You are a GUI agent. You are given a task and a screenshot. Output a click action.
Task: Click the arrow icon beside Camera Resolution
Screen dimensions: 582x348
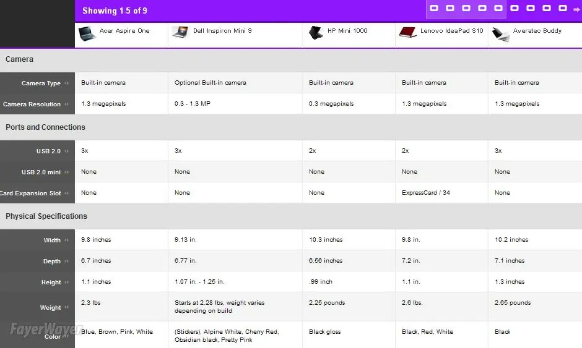coord(66,104)
